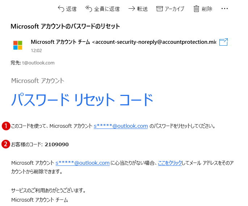Open the three-dot more actions menu
The width and height of the screenshot is (248, 206).
(x=224, y=9)
